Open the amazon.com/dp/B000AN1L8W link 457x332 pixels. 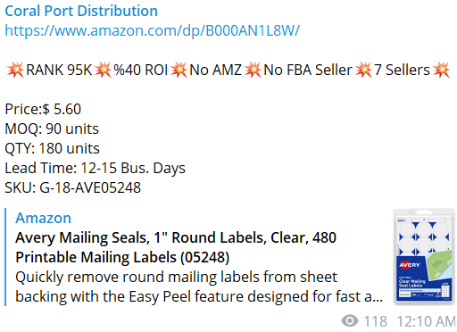[x=153, y=30]
